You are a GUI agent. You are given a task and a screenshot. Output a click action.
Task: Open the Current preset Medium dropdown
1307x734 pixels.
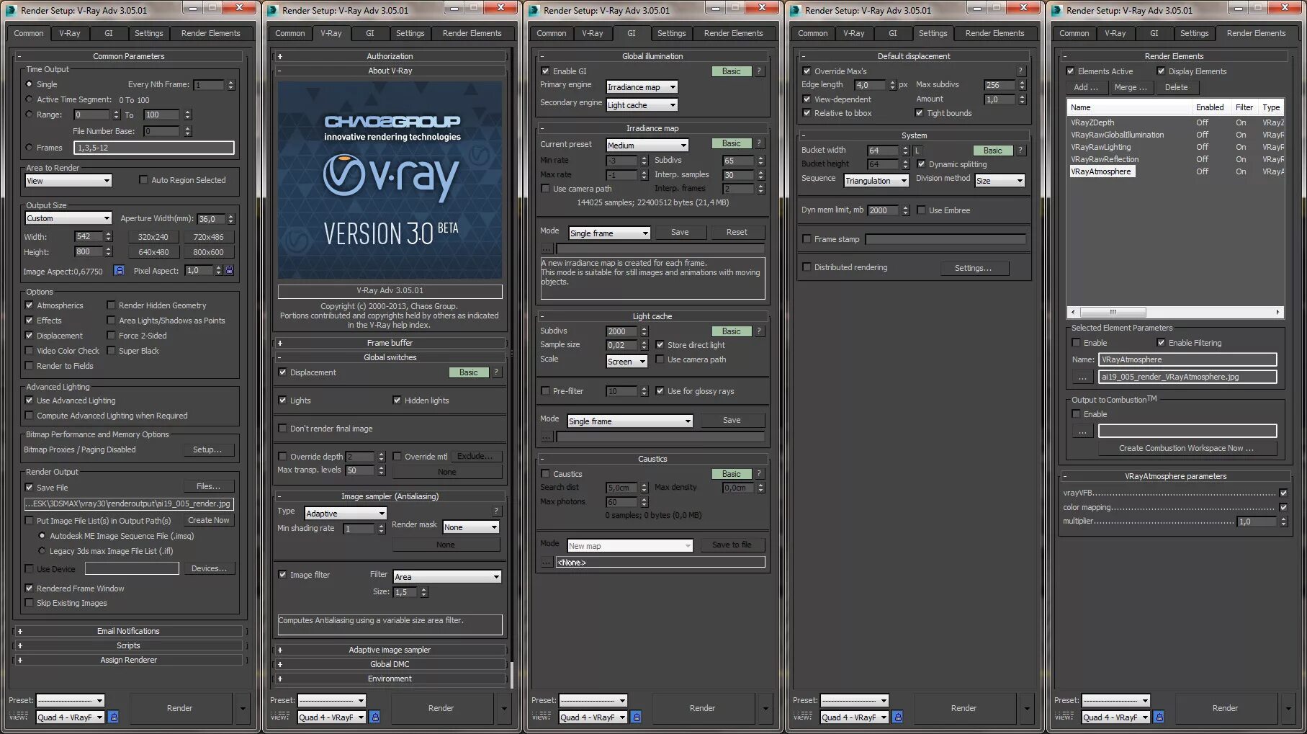(647, 146)
